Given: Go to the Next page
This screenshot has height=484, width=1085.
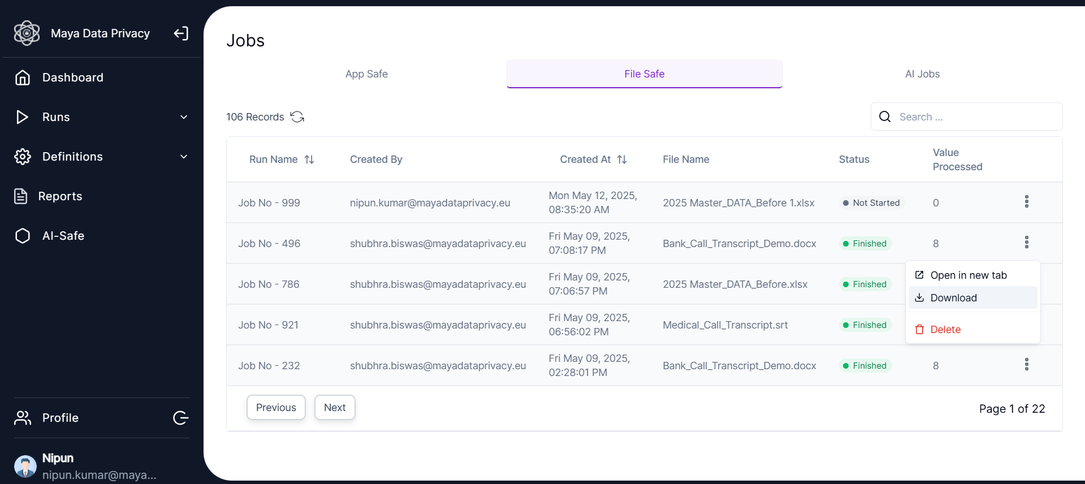Looking at the screenshot, I should tap(335, 408).
